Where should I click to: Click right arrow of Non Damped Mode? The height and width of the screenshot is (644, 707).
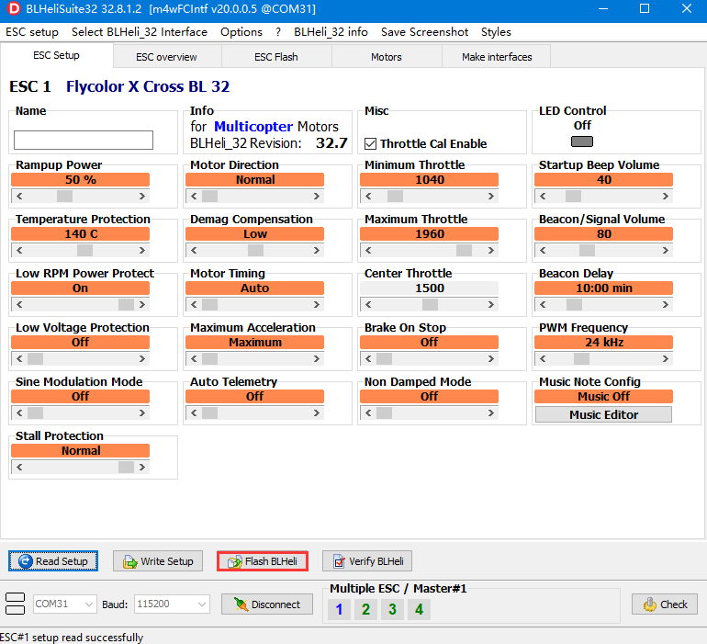click(x=491, y=412)
